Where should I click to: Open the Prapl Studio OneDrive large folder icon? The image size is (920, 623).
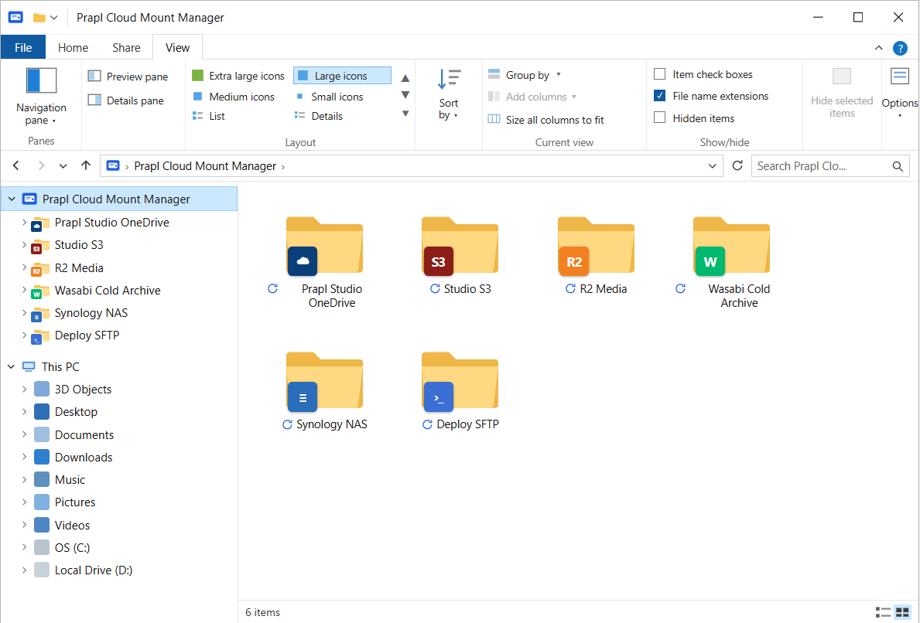(324, 246)
